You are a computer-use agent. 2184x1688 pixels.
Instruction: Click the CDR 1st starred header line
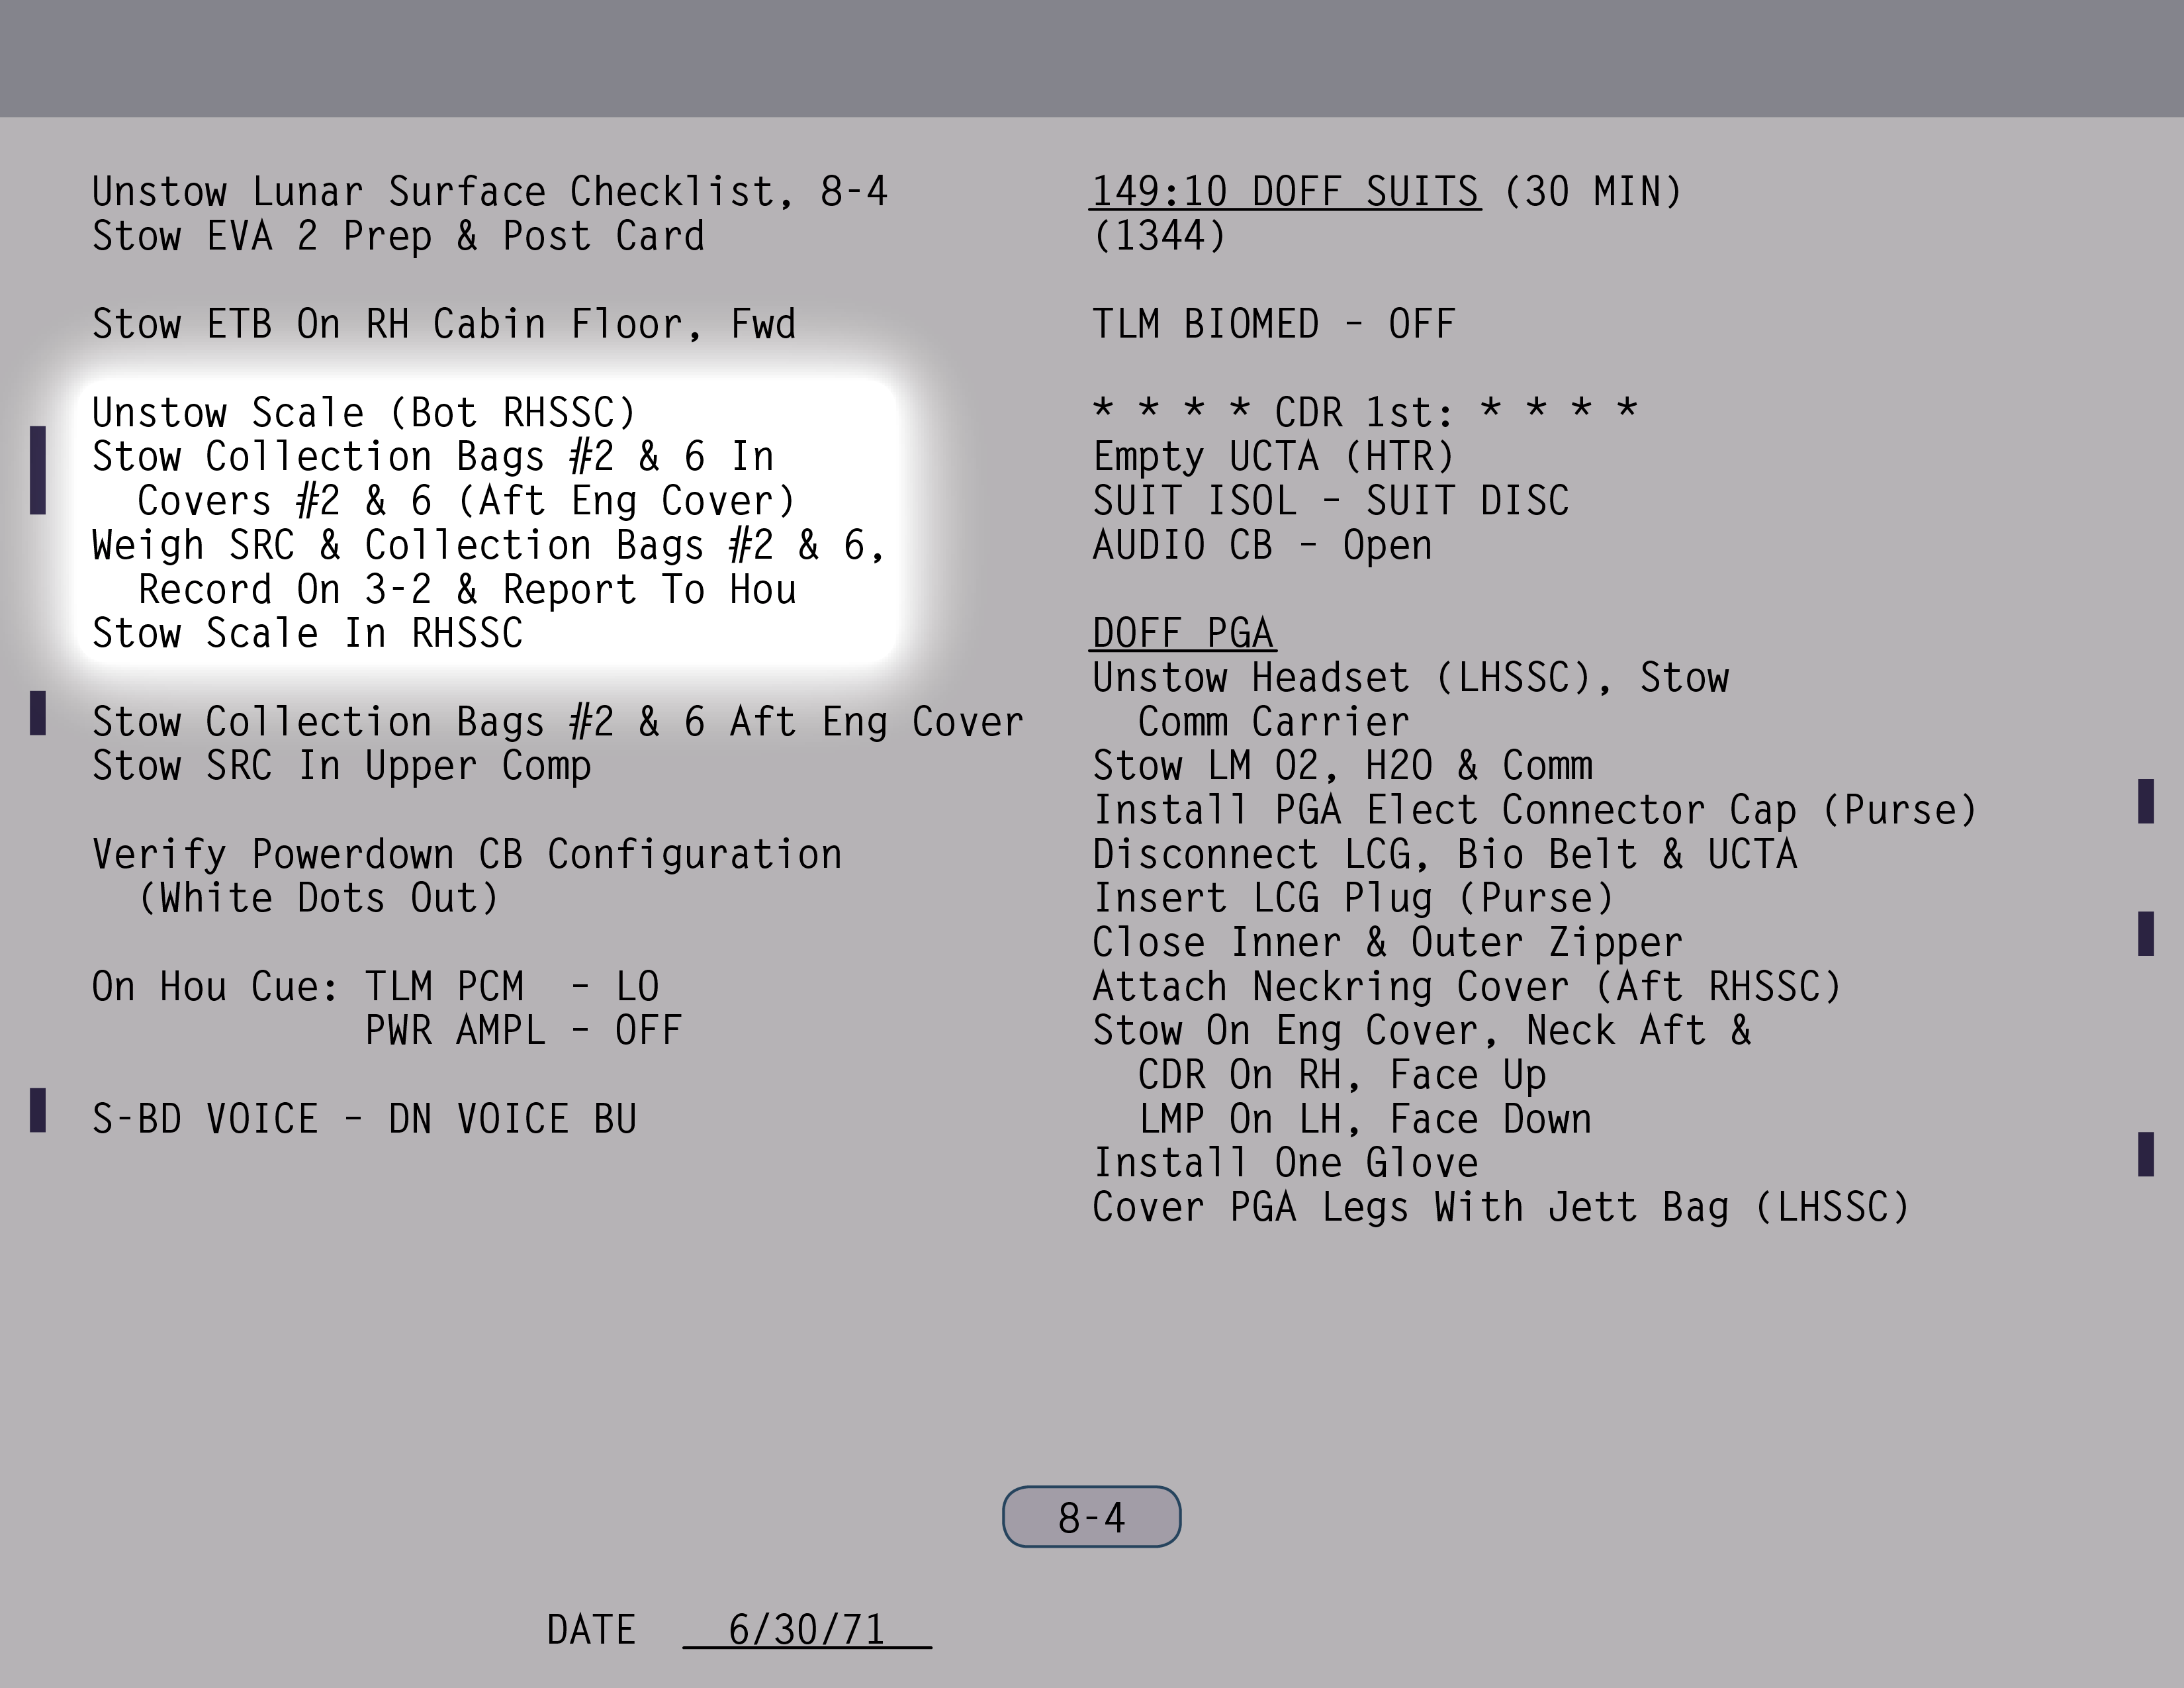coord(1364,412)
